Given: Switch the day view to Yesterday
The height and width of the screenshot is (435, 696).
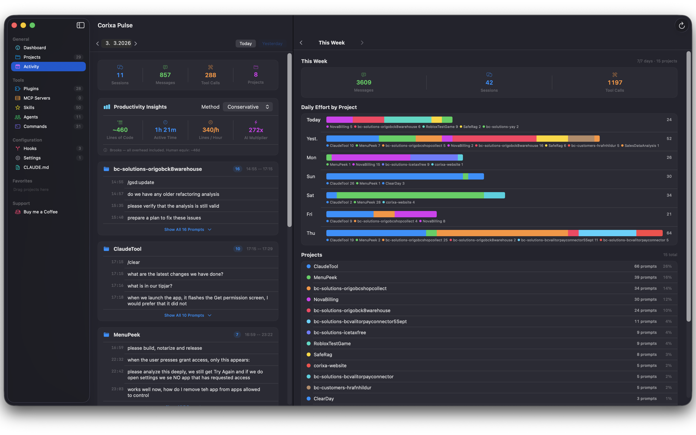Looking at the screenshot, I should (272, 43).
